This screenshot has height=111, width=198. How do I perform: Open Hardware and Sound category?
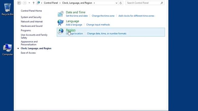[32, 26]
